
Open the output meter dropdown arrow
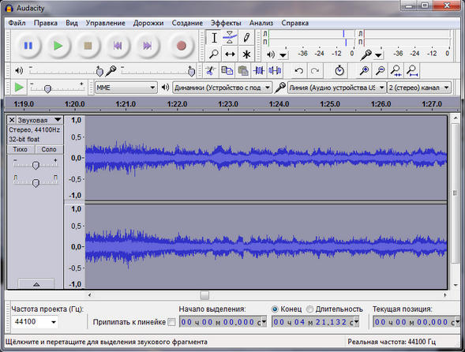click(x=283, y=55)
